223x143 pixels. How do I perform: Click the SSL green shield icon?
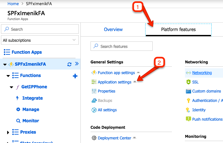click(x=188, y=82)
